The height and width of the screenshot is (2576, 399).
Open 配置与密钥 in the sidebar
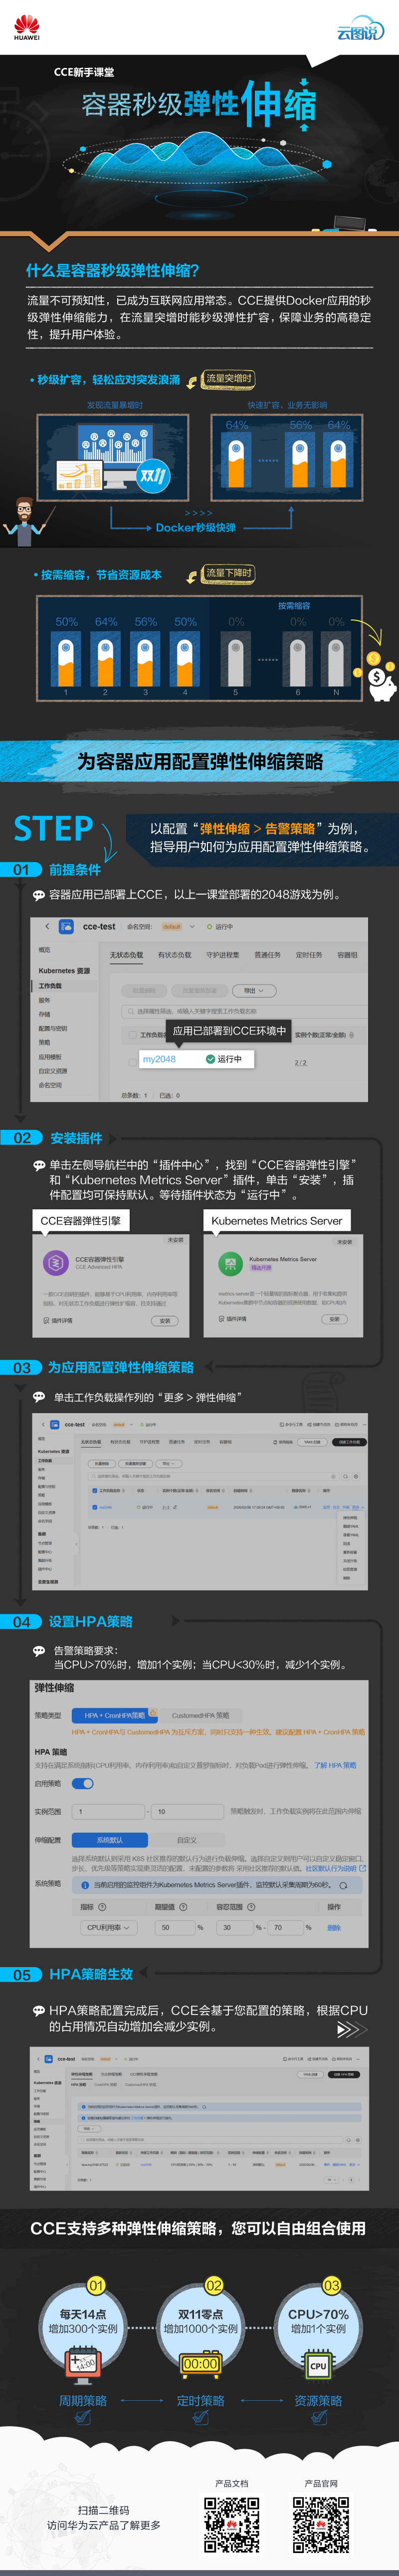coord(53,1028)
